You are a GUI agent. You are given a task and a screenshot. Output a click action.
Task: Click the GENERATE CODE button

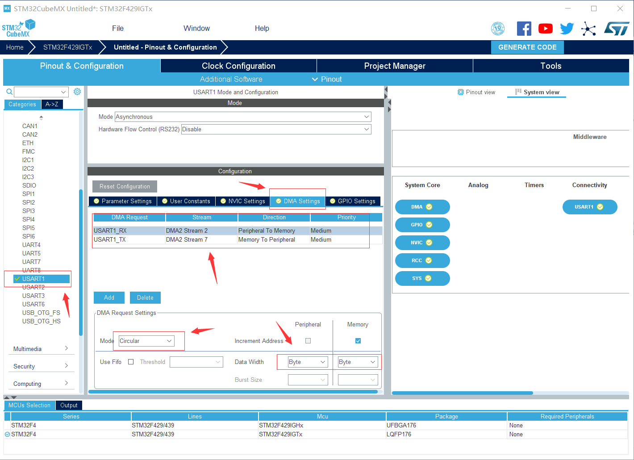click(527, 47)
